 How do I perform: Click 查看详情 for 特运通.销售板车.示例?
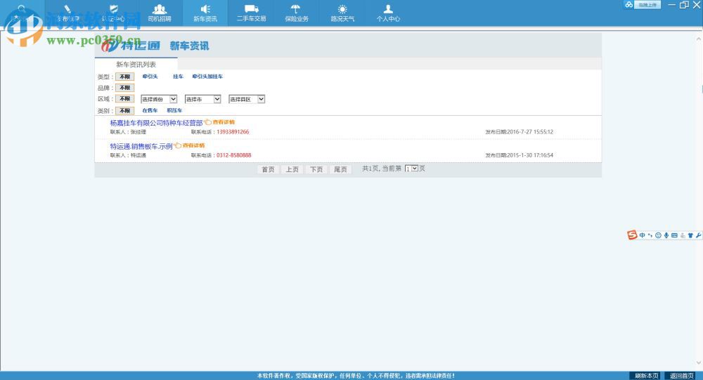(193, 145)
